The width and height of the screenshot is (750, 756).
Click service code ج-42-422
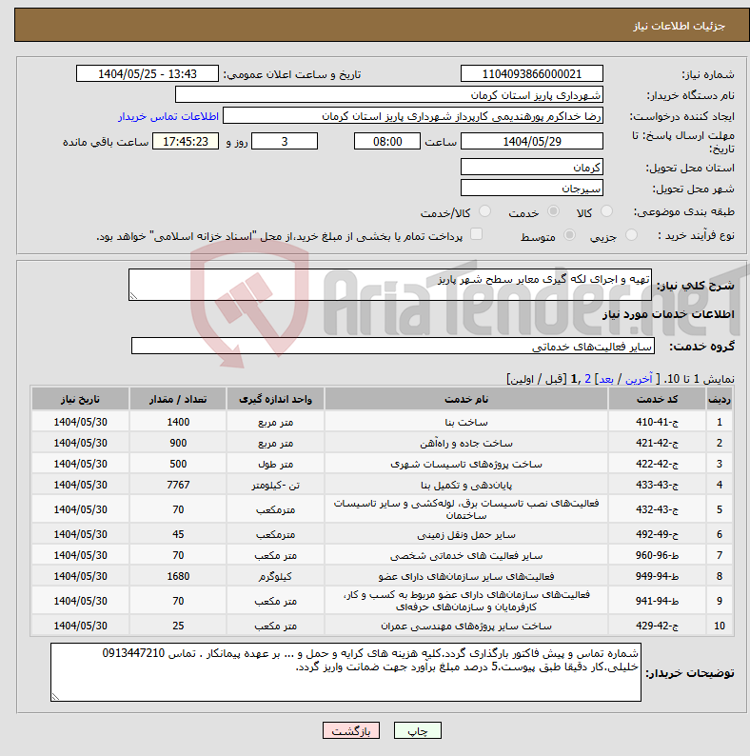(657, 464)
